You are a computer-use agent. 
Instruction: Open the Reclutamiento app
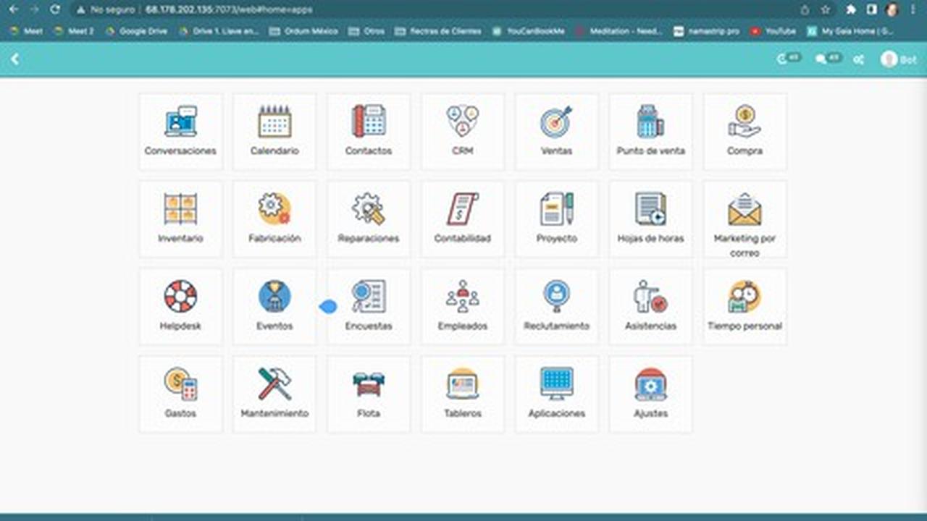coord(556,306)
